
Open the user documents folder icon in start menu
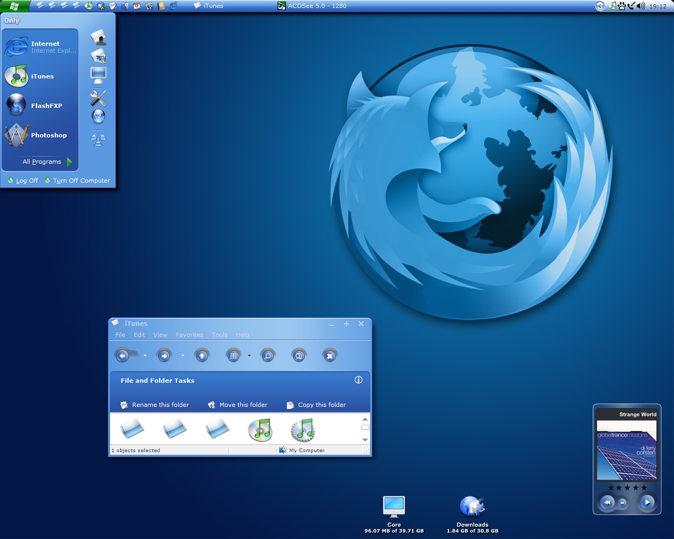tap(98, 37)
